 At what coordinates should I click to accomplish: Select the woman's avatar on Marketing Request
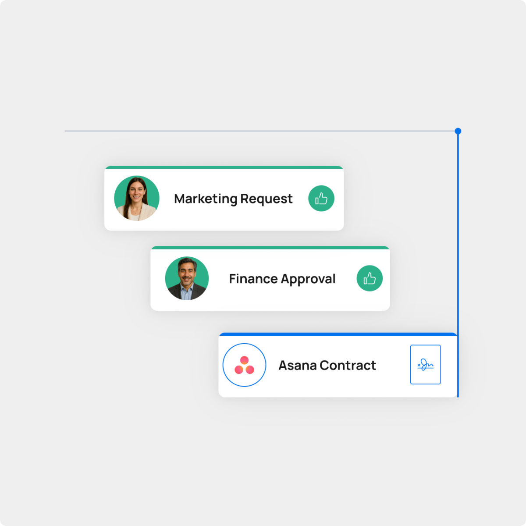(137, 198)
